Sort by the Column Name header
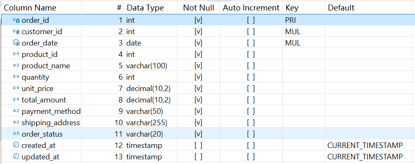The image size is (415, 164). point(30,8)
